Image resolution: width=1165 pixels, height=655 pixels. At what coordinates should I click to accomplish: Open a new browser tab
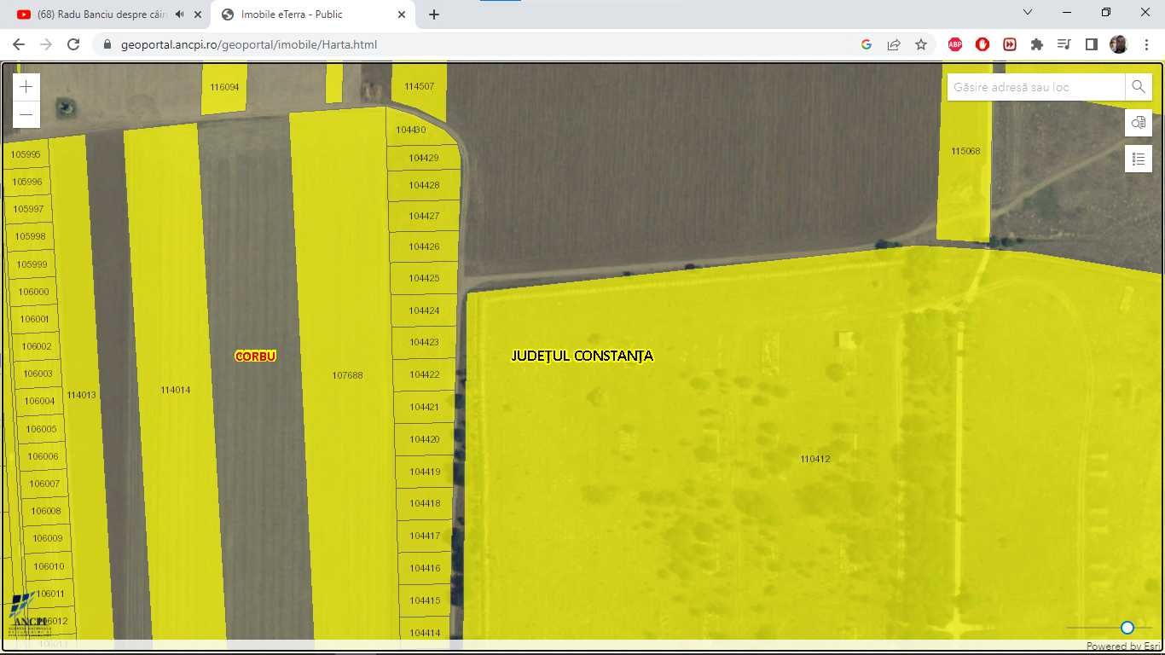(434, 14)
